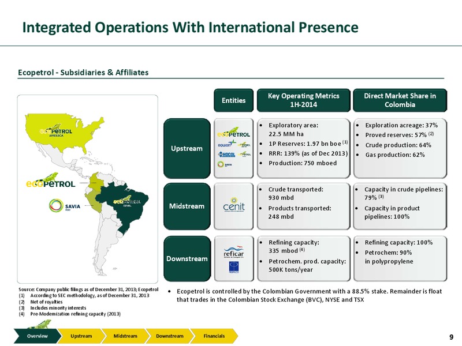Select footnote (1) According to SEC methodology
This screenshot has height=346, width=462.
(x=84, y=295)
